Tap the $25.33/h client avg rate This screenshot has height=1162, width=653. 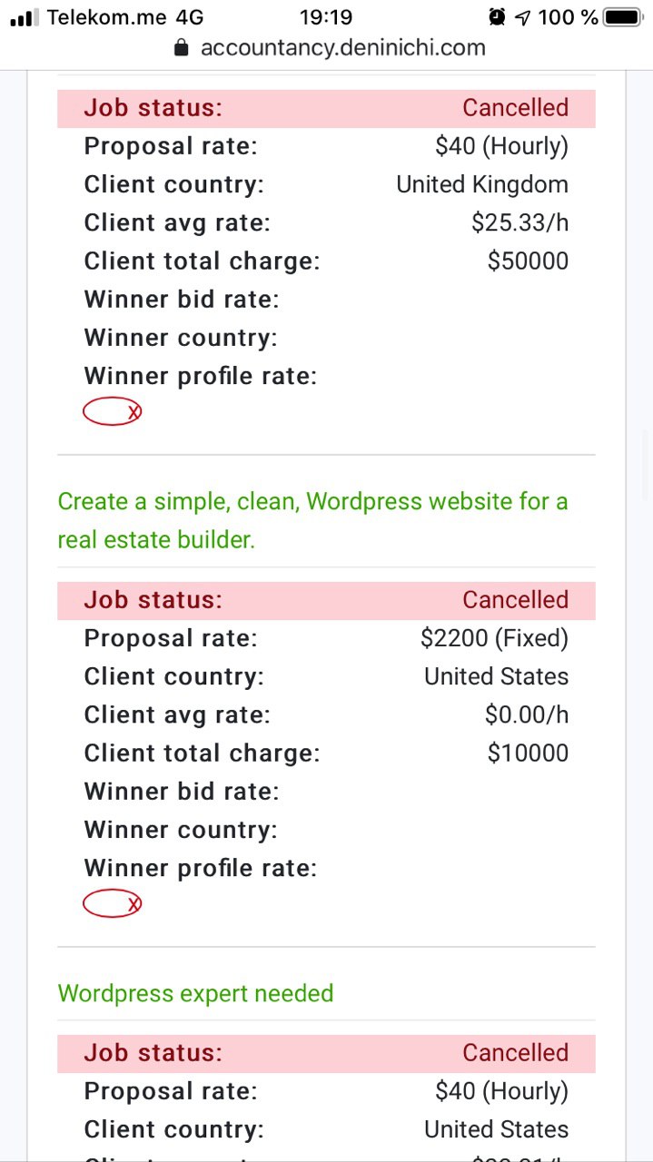tap(519, 223)
